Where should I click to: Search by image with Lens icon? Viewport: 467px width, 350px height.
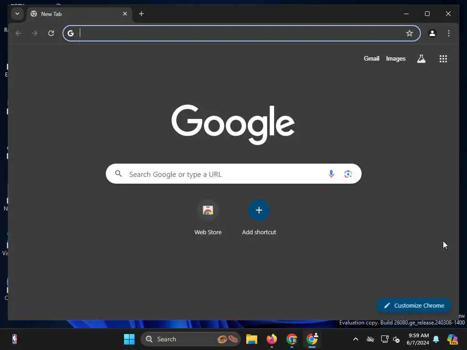point(348,174)
